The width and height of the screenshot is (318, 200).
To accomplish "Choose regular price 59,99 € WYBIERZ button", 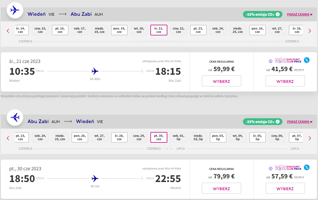I will coord(221,81).
